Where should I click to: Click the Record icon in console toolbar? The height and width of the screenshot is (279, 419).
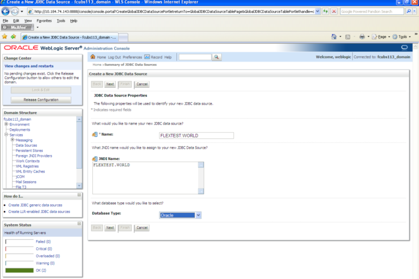point(147,57)
